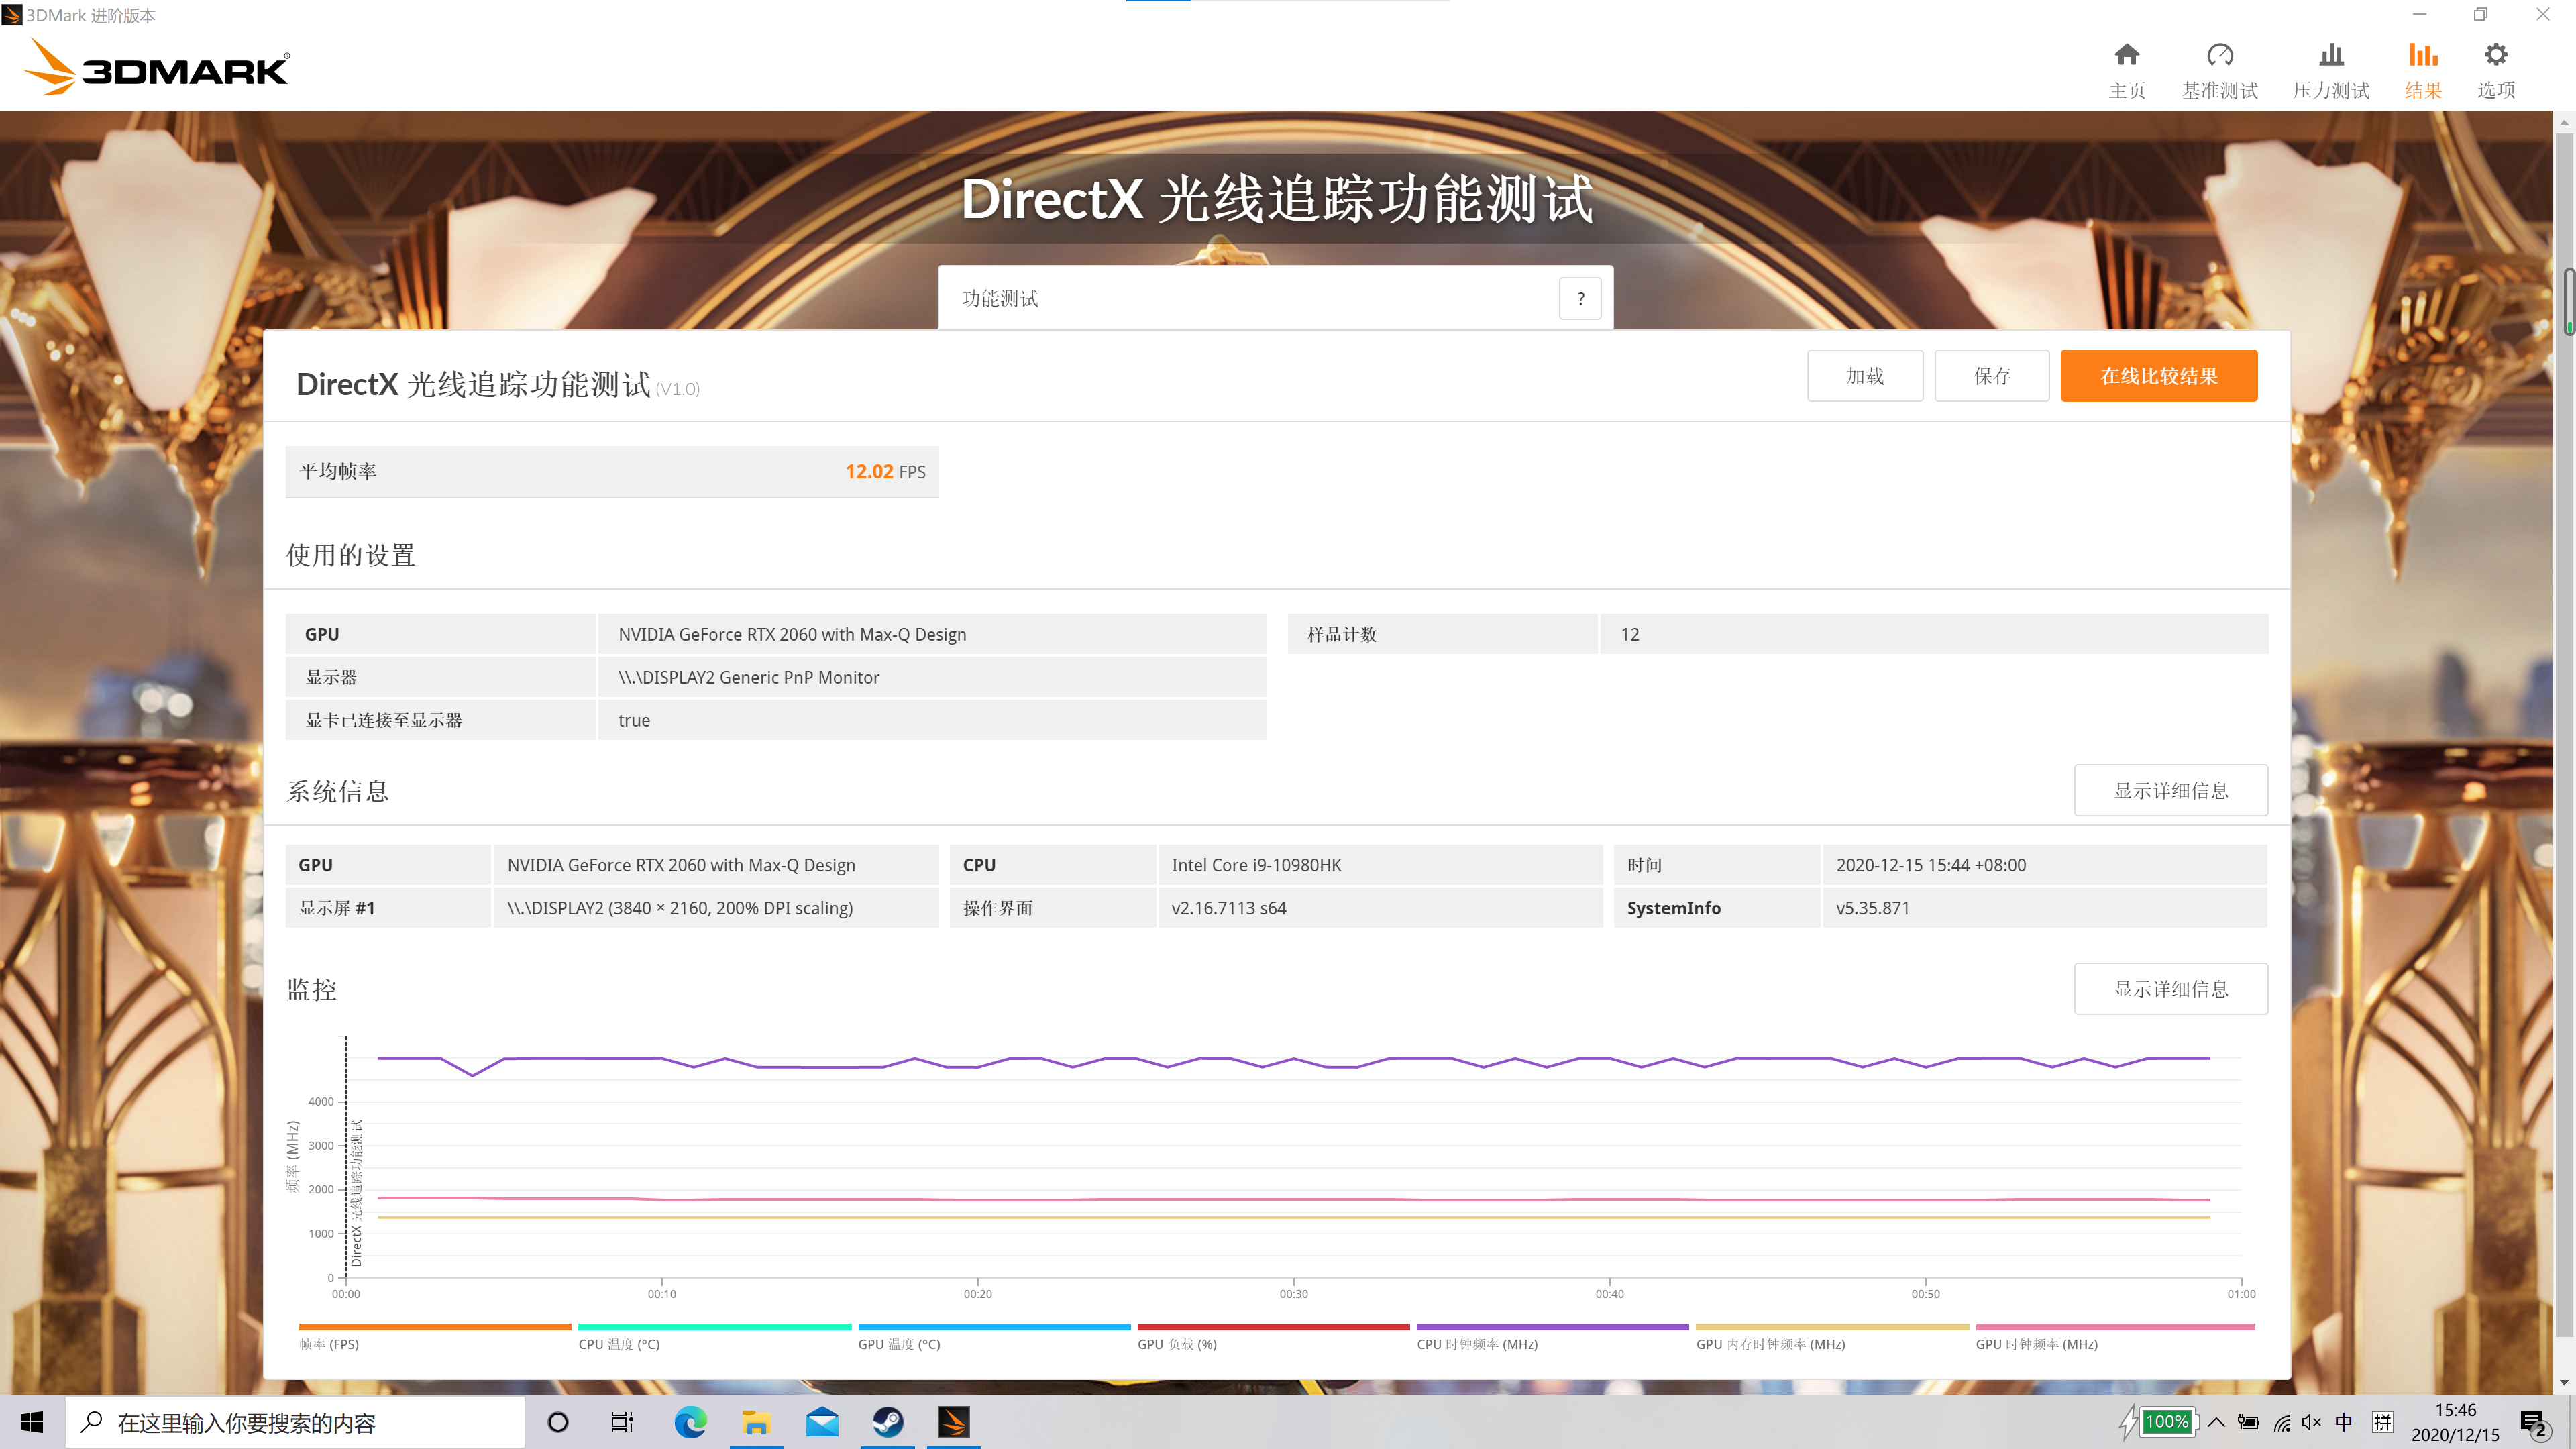The image size is (2576, 1449).
Task: Open Task View in the taskbar
Action: [x=622, y=1422]
